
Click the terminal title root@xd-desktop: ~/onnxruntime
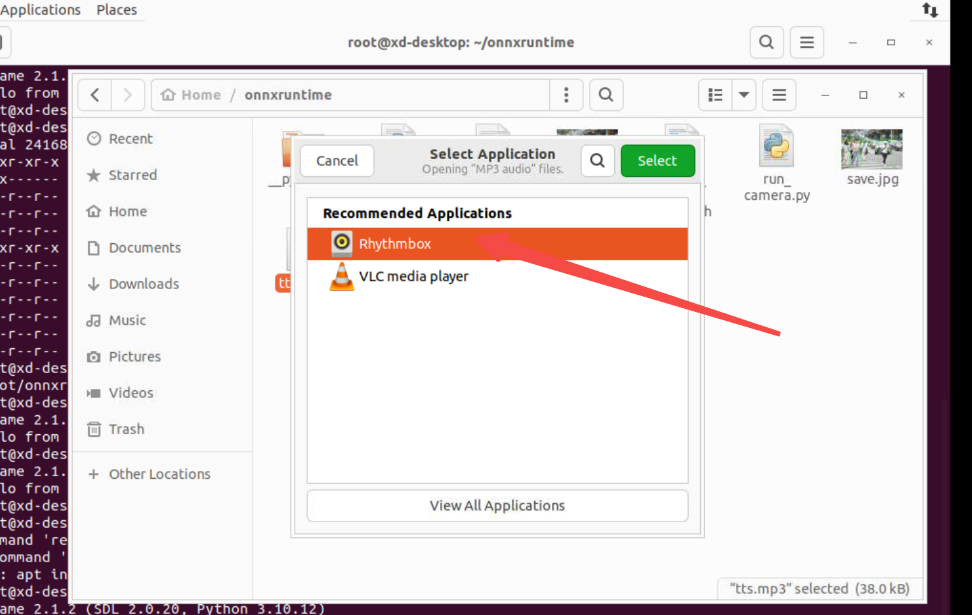click(461, 42)
